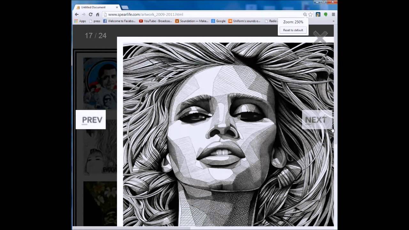Select the bottom dark floral gallery thumbnail
Screen dimensions: 409x230
(x=100, y=203)
